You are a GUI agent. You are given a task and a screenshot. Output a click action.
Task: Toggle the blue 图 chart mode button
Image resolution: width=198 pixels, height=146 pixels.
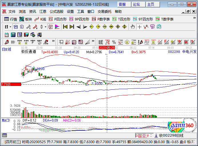coord(16,27)
